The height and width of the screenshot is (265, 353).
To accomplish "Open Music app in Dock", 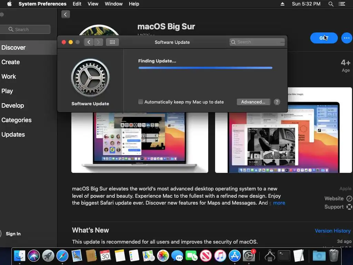I will tap(220, 256).
